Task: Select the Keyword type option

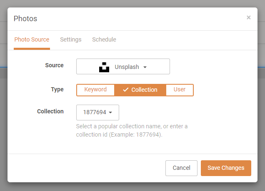Action: (95, 90)
